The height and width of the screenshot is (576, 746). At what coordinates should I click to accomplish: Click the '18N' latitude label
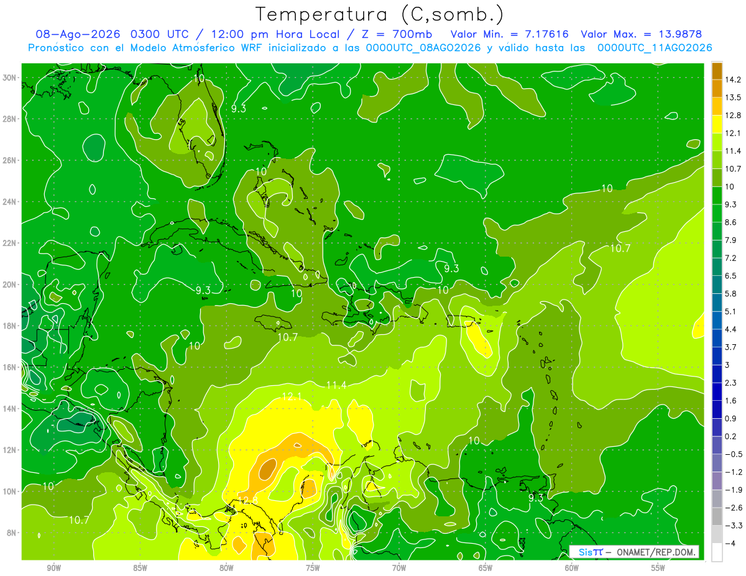11,326
